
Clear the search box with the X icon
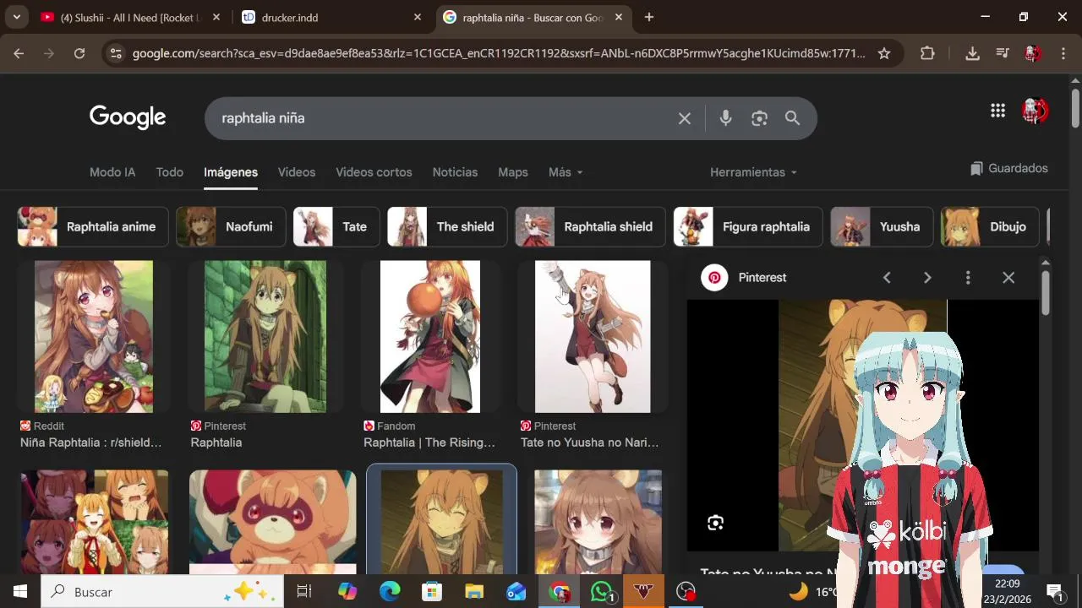pos(685,118)
